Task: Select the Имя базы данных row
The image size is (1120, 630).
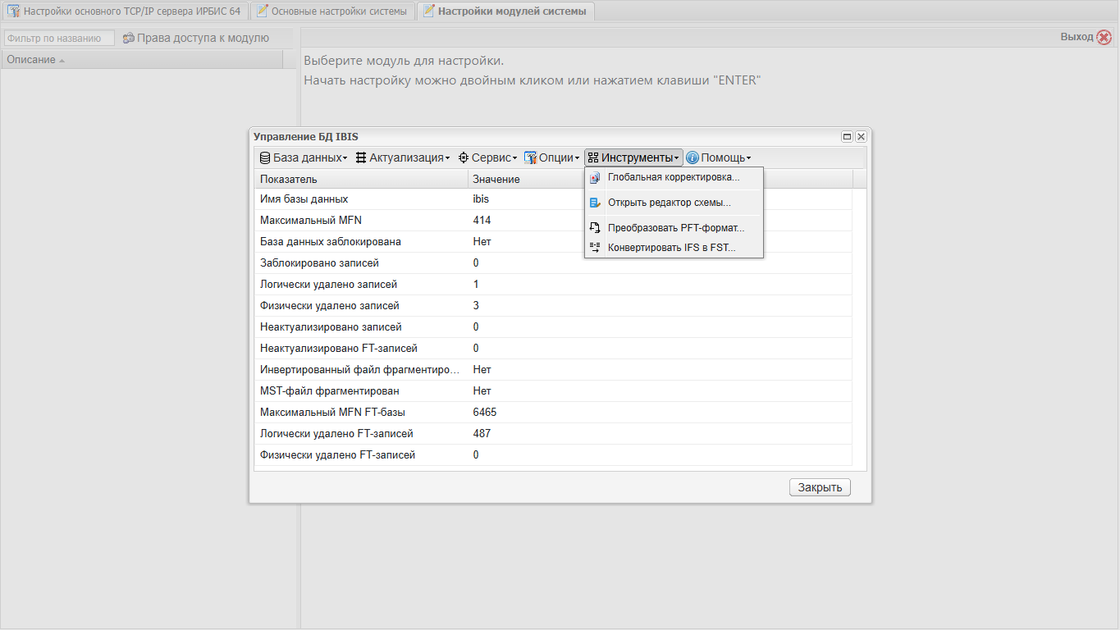Action: point(553,199)
